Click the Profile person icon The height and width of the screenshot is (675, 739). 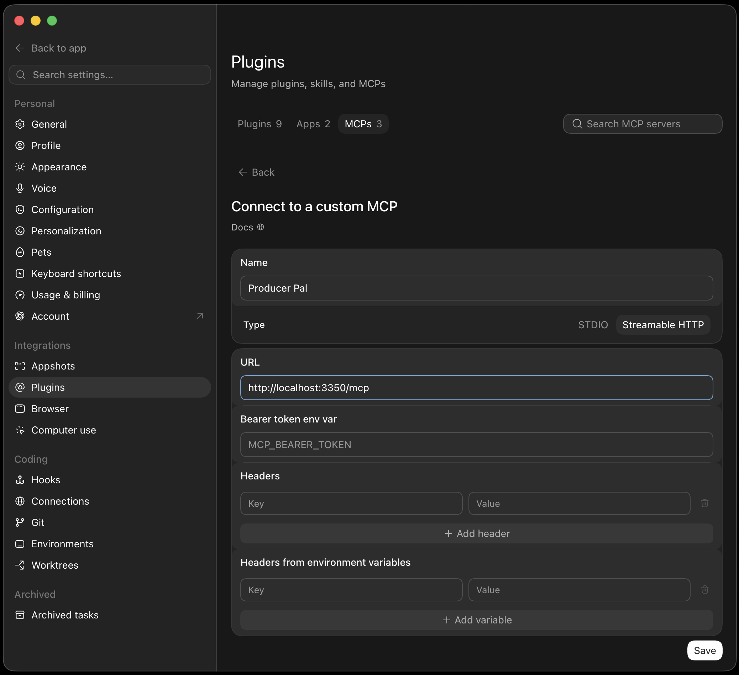tap(20, 145)
